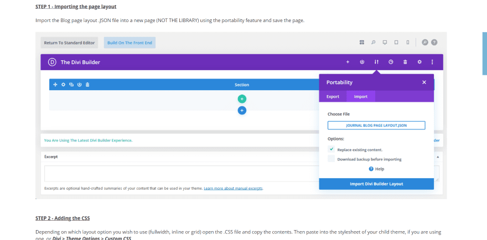The height and width of the screenshot is (240, 487).
Task: Click Return To Standard Editor button
Action: (x=69, y=43)
